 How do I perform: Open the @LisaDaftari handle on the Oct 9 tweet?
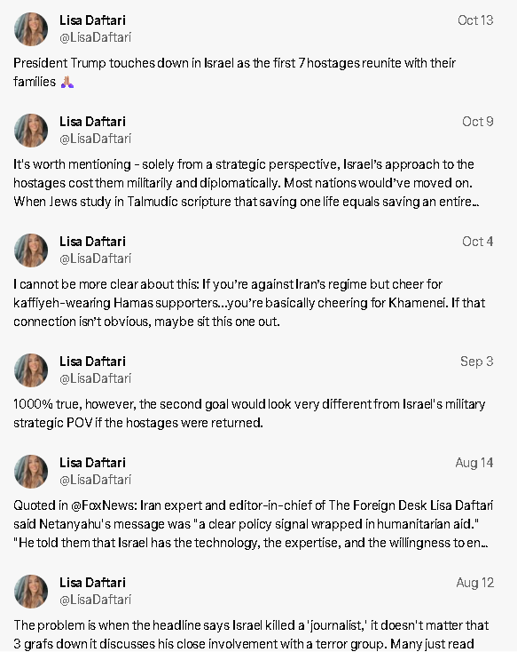pyautogui.click(x=96, y=139)
